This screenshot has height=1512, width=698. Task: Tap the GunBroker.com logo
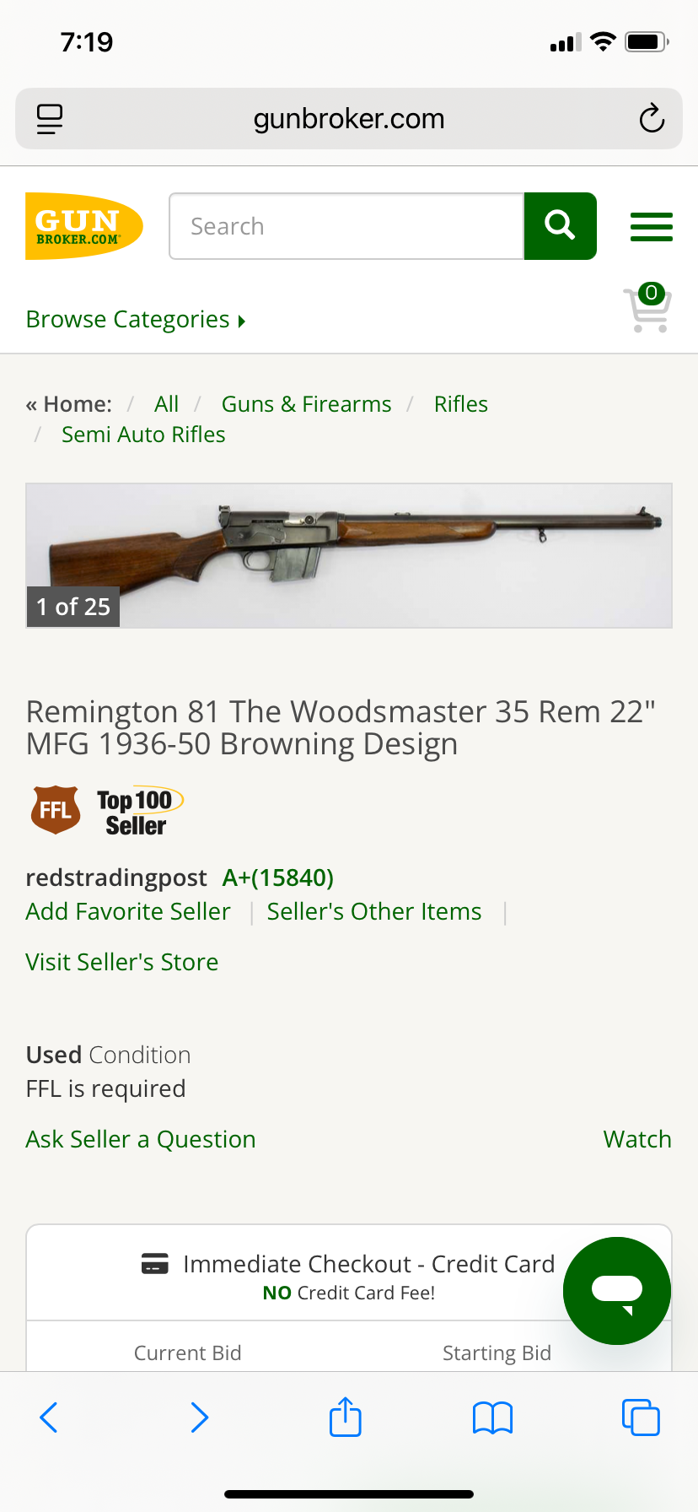pos(83,226)
